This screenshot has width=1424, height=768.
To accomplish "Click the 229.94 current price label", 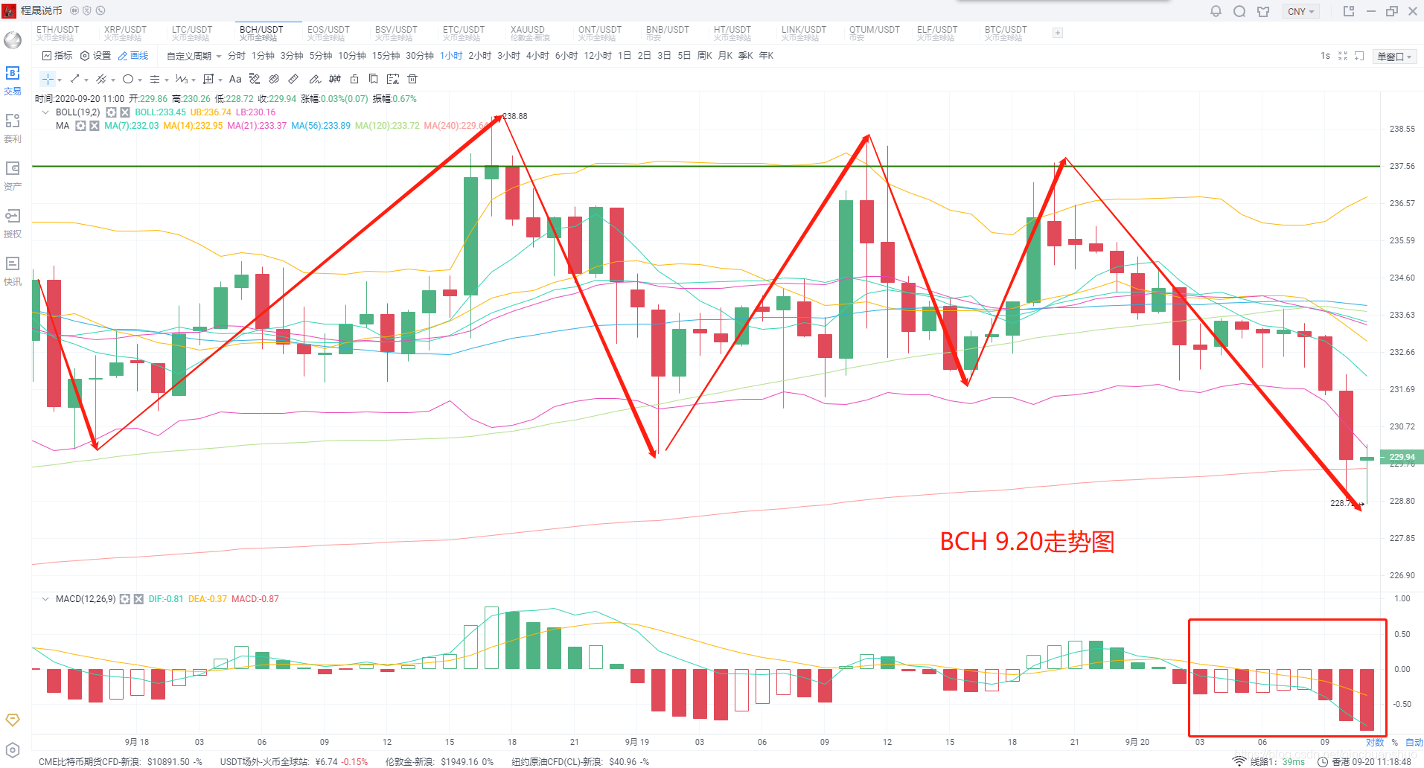I will (x=1402, y=457).
